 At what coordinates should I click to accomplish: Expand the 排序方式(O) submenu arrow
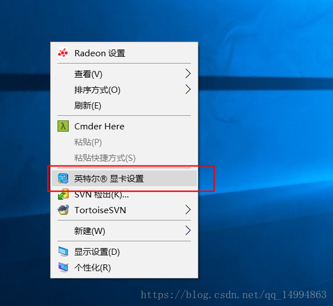[188, 89]
